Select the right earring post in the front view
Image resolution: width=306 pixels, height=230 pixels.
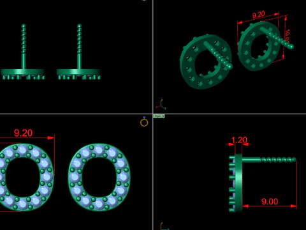coord(80,47)
